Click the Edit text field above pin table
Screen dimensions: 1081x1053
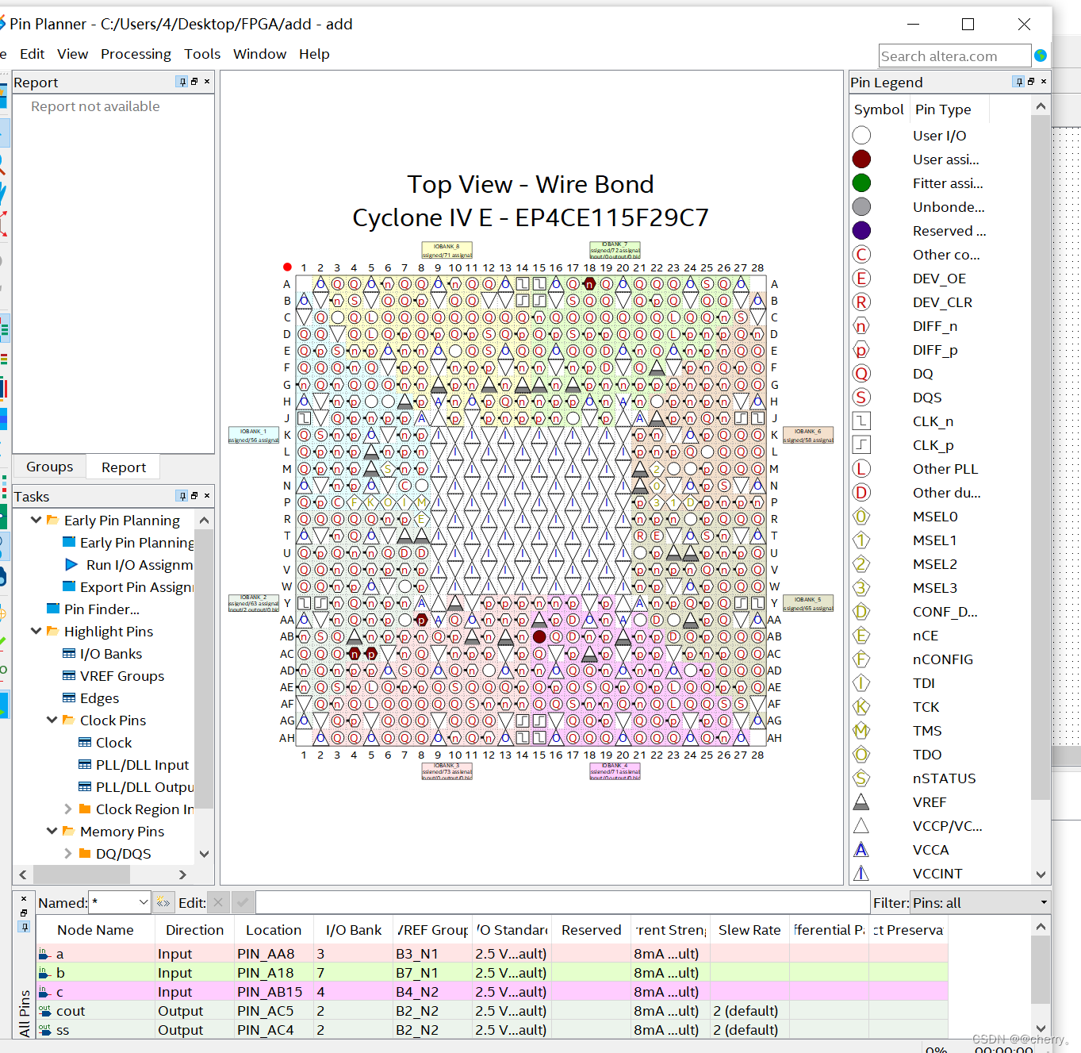click(x=563, y=902)
